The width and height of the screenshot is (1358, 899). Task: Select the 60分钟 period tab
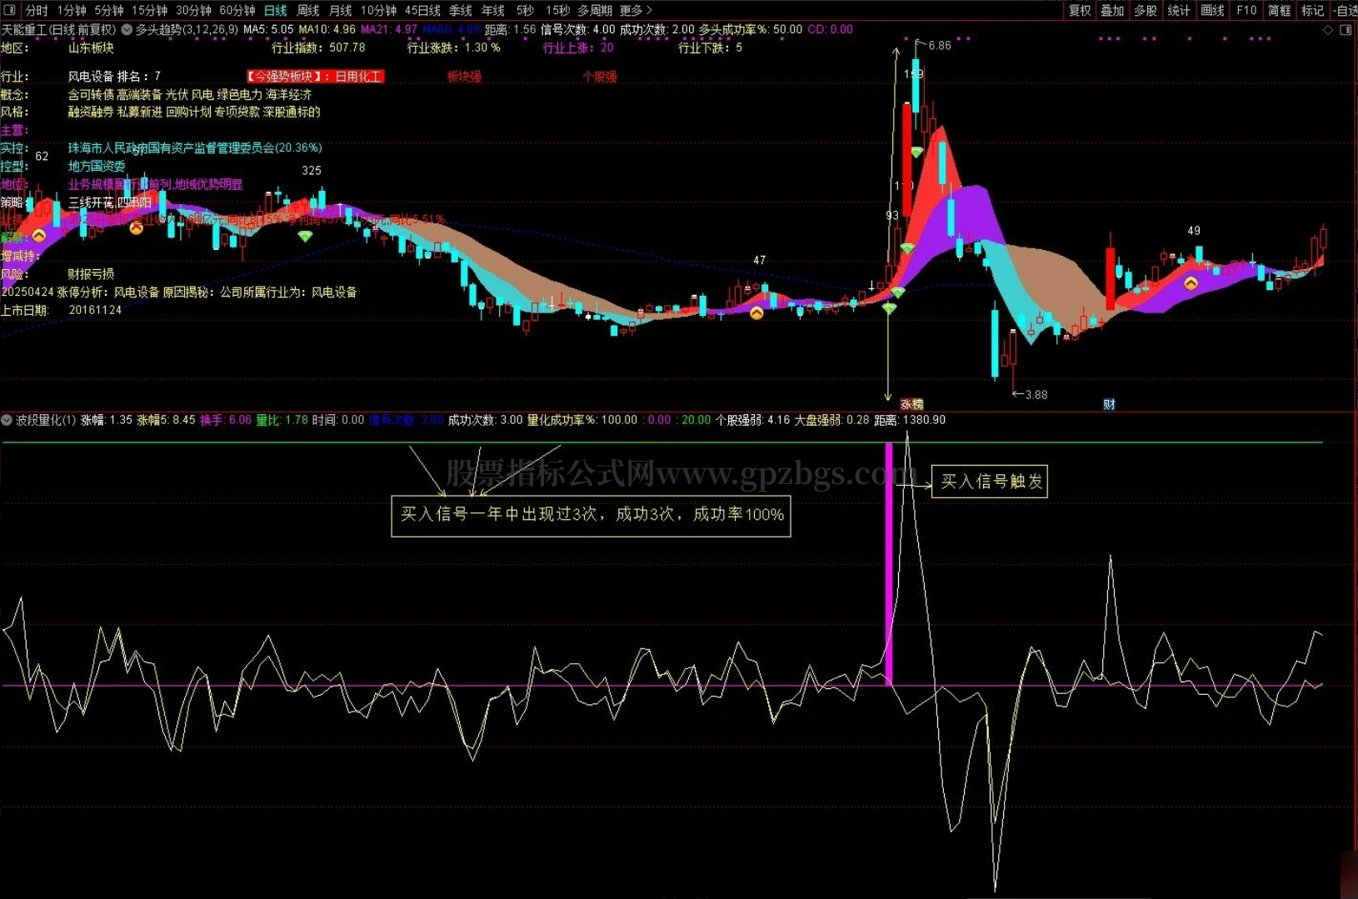(237, 10)
